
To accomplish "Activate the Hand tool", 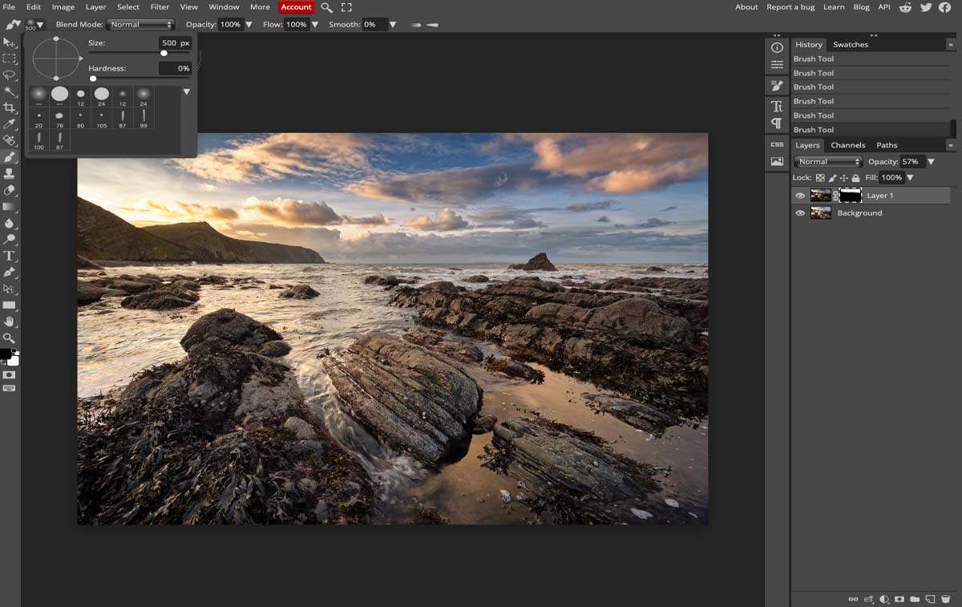I will pyautogui.click(x=10, y=322).
